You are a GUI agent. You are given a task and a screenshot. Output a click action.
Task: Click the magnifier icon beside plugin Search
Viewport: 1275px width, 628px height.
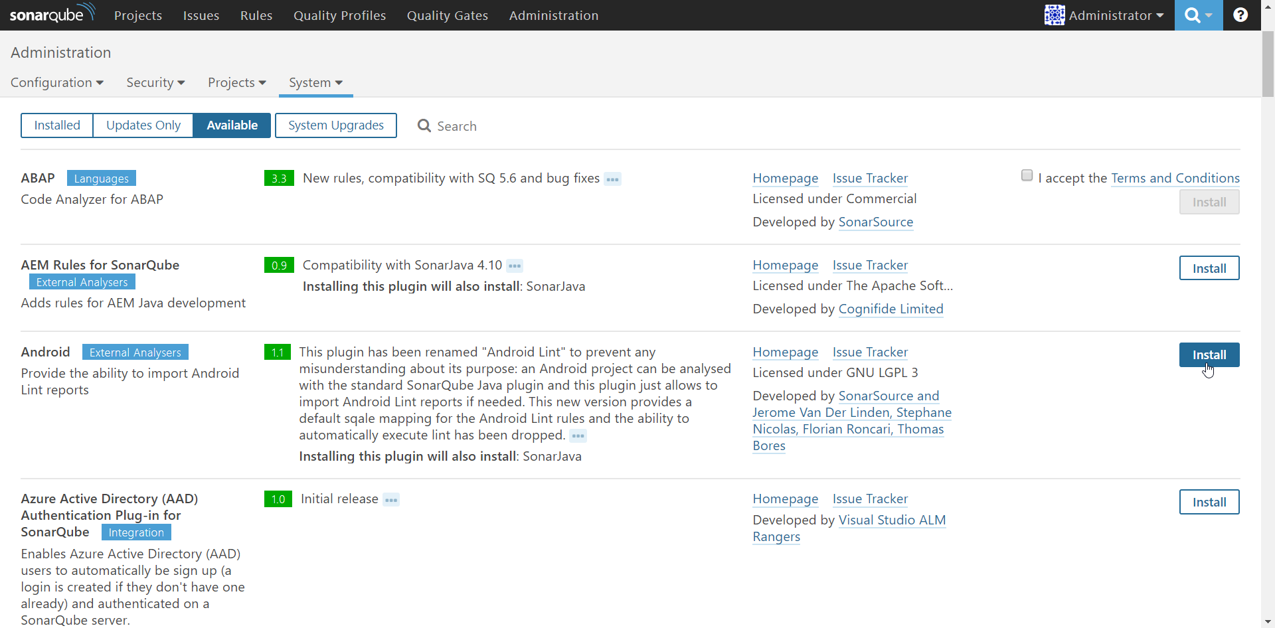point(424,125)
